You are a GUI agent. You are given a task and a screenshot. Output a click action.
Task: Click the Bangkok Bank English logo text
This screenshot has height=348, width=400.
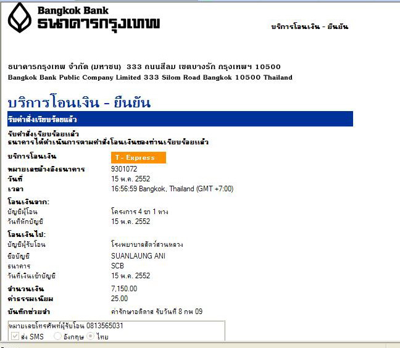[x=73, y=10]
